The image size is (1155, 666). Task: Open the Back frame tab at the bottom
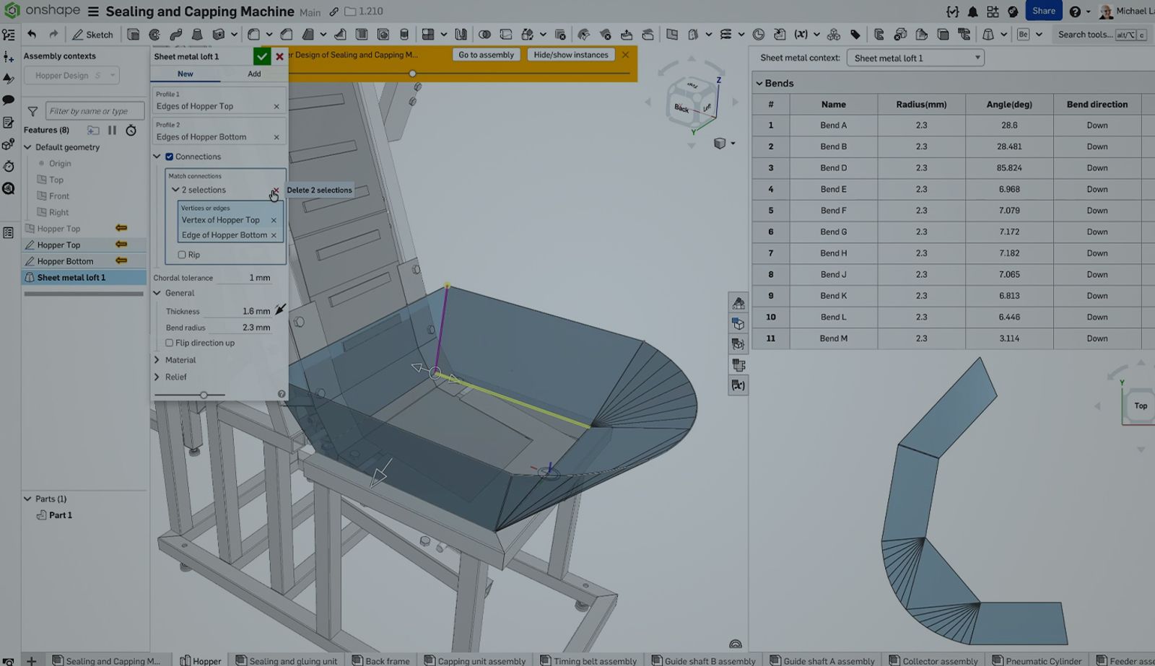380,660
